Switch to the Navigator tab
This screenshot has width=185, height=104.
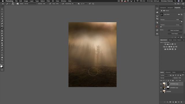coord(170,8)
